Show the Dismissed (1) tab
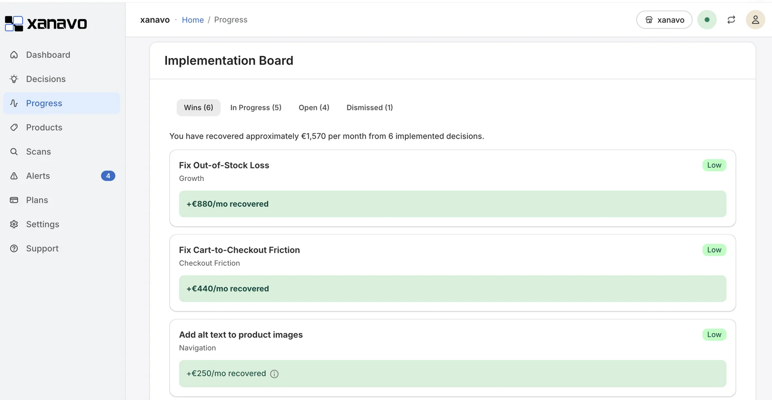The height and width of the screenshot is (400, 772). pos(370,107)
